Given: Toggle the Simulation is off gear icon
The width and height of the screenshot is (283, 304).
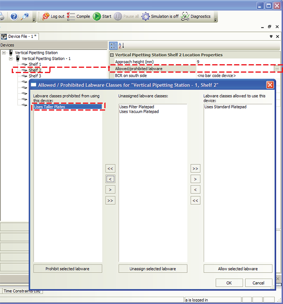Looking at the screenshot, I should (x=145, y=17).
